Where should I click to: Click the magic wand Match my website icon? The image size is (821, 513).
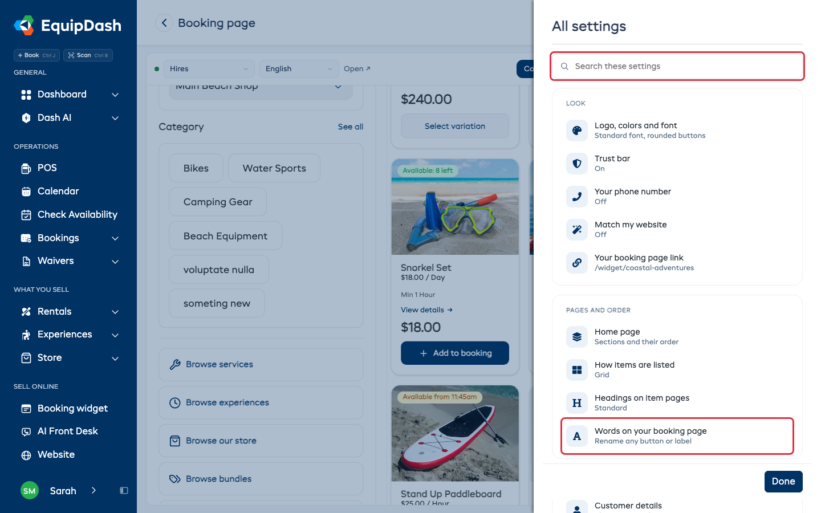(x=577, y=230)
